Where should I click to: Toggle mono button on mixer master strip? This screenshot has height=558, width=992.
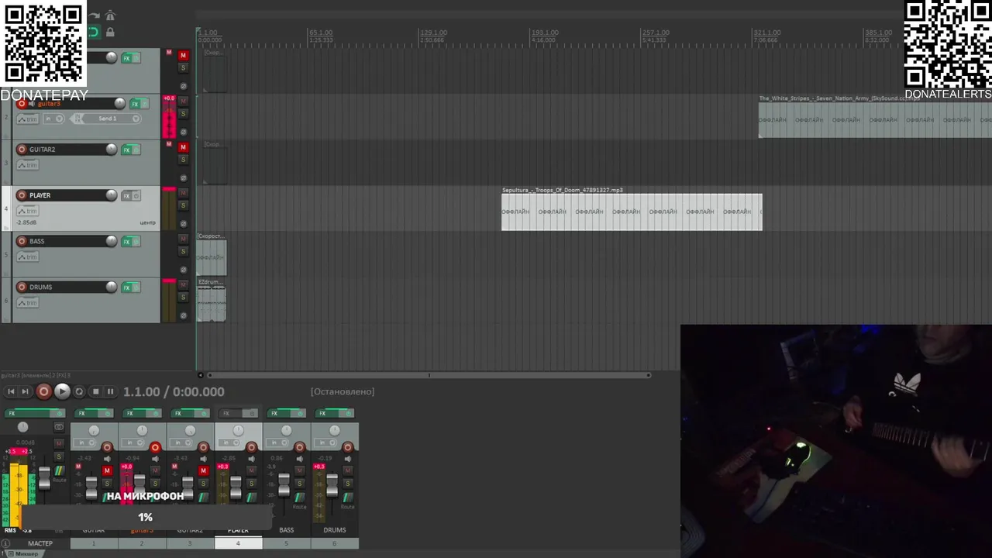(x=59, y=427)
